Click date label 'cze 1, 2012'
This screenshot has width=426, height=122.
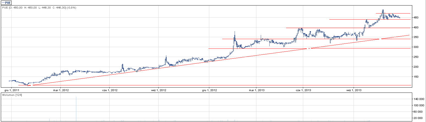pos(110,90)
